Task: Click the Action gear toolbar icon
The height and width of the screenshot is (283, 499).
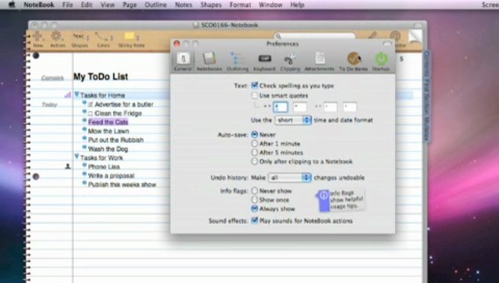Action: tap(57, 39)
